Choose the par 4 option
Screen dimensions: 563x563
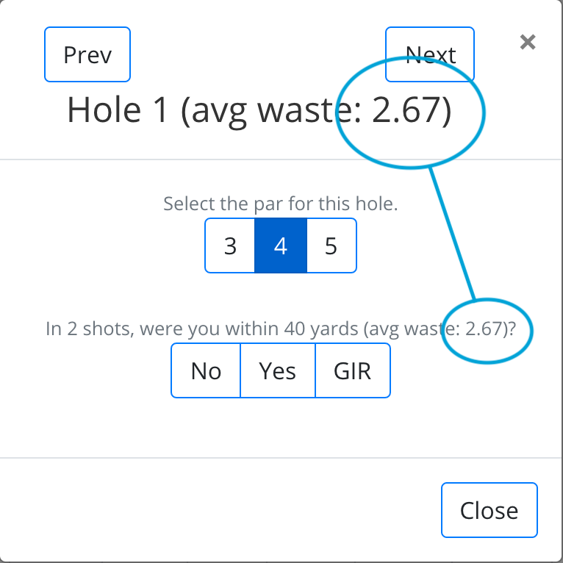tap(280, 245)
